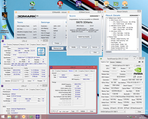
Task: Click the Save as button
Action: click(95, 47)
